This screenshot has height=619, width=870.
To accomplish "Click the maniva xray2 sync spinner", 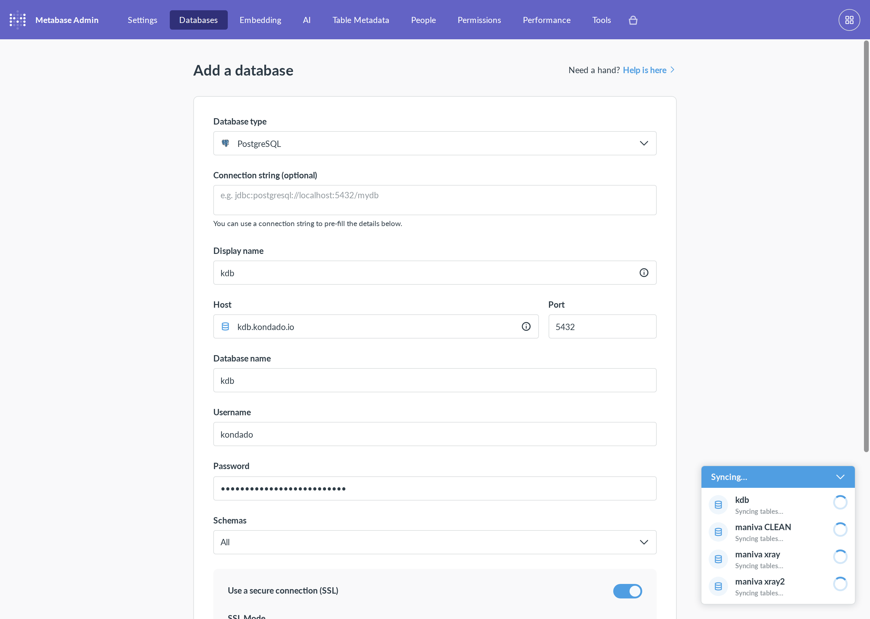I will (840, 584).
